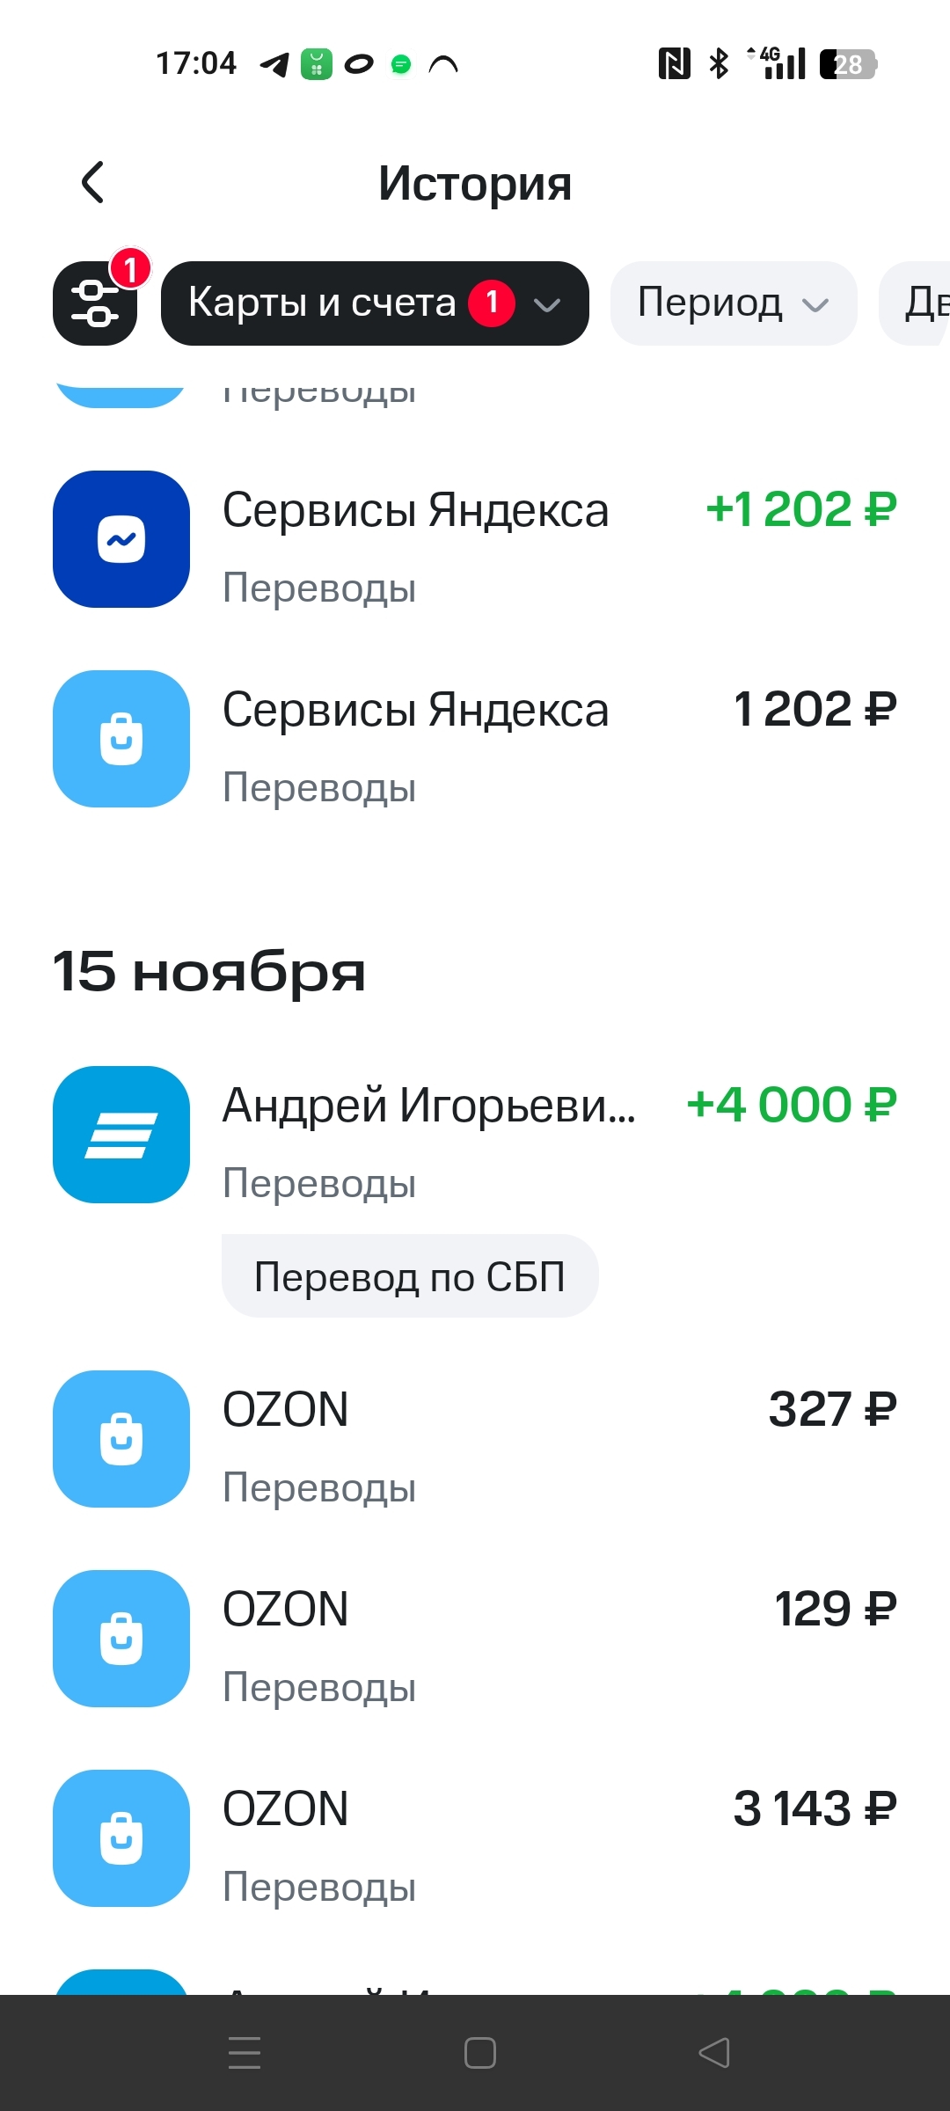Tap the back arrow in History header
Viewport: 950px width, 2111px height.
pyautogui.click(x=93, y=183)
